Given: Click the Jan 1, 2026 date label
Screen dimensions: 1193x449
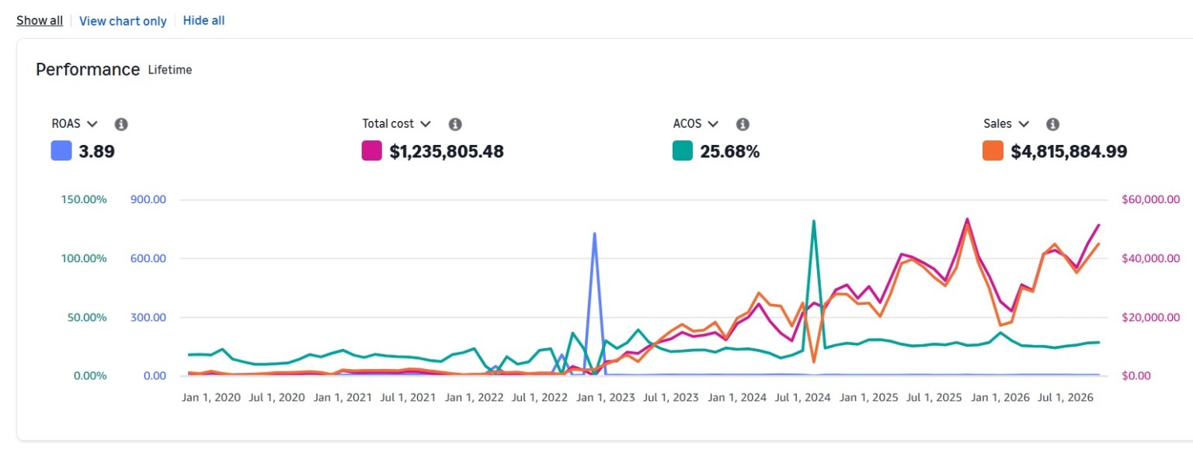Looking at the screenshot, I should (x=1000, y=398).
